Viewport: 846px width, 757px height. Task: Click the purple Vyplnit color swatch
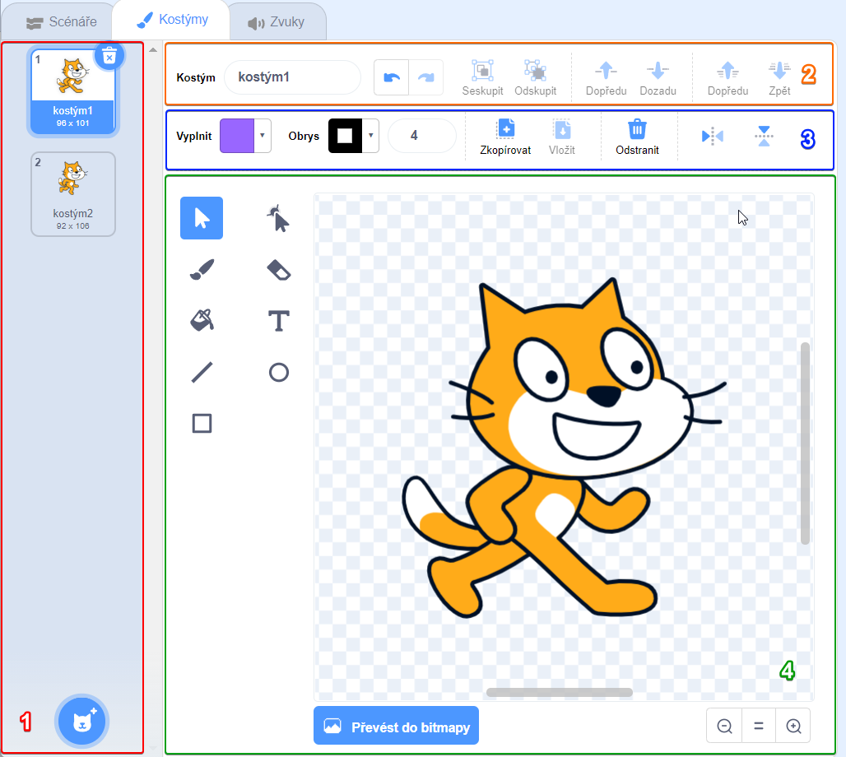(237, 135)
